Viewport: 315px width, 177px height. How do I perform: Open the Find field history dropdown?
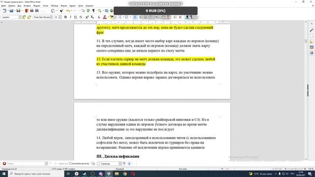pos(46,164)
